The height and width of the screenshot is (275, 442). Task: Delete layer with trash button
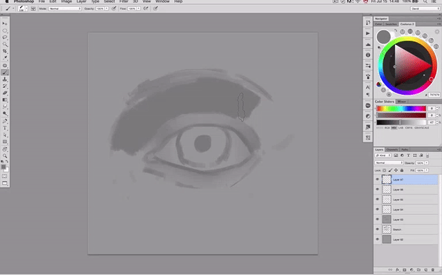[433, 270]
